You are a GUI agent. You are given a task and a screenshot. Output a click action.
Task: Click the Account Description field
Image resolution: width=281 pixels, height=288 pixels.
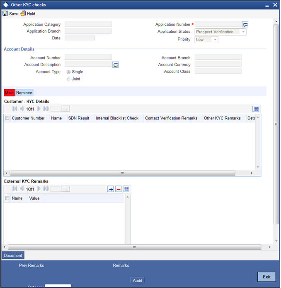(88, 64)
